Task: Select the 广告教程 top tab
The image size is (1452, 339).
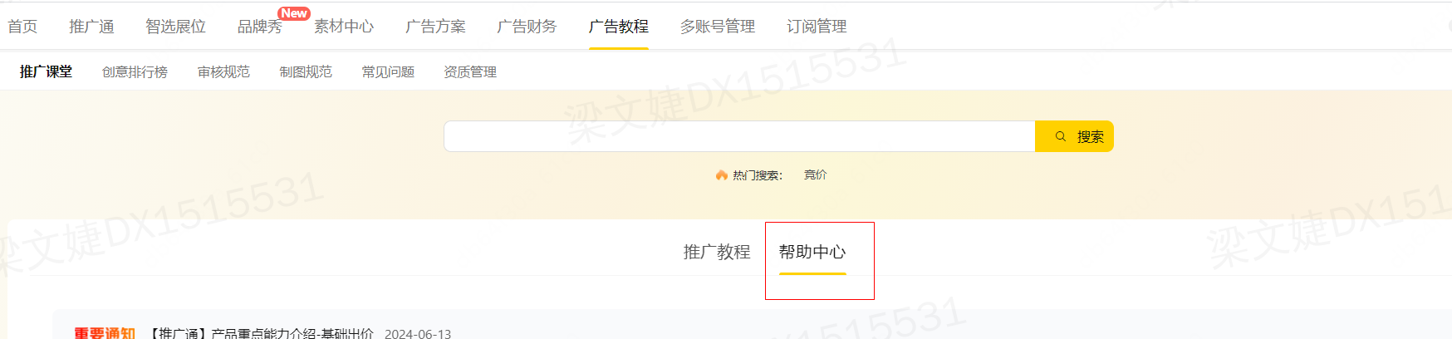Action: pos(619,27)
